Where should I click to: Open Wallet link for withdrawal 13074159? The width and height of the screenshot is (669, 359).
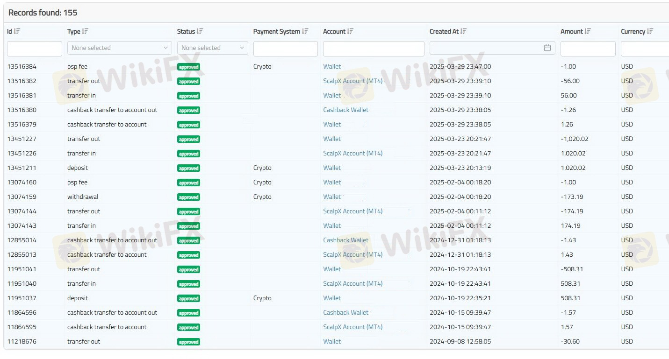pos(332,197)
